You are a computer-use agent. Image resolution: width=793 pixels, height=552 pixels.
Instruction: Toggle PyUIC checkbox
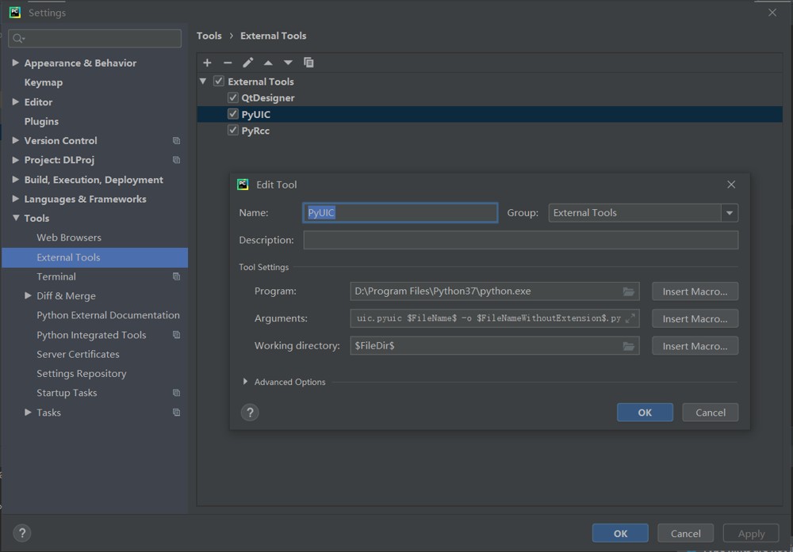coord(232,114)
